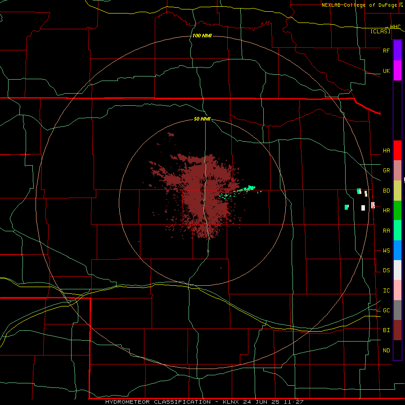Click the "WS" legend label

(x=386, y=251)
